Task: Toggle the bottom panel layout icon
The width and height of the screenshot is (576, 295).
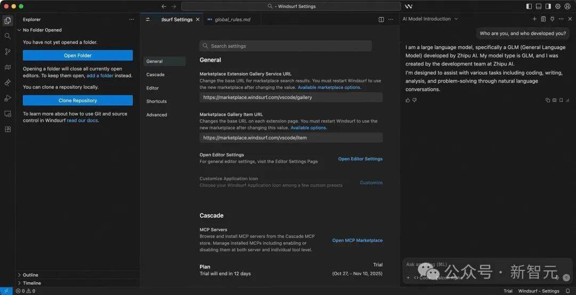Action: pos(539,6)
